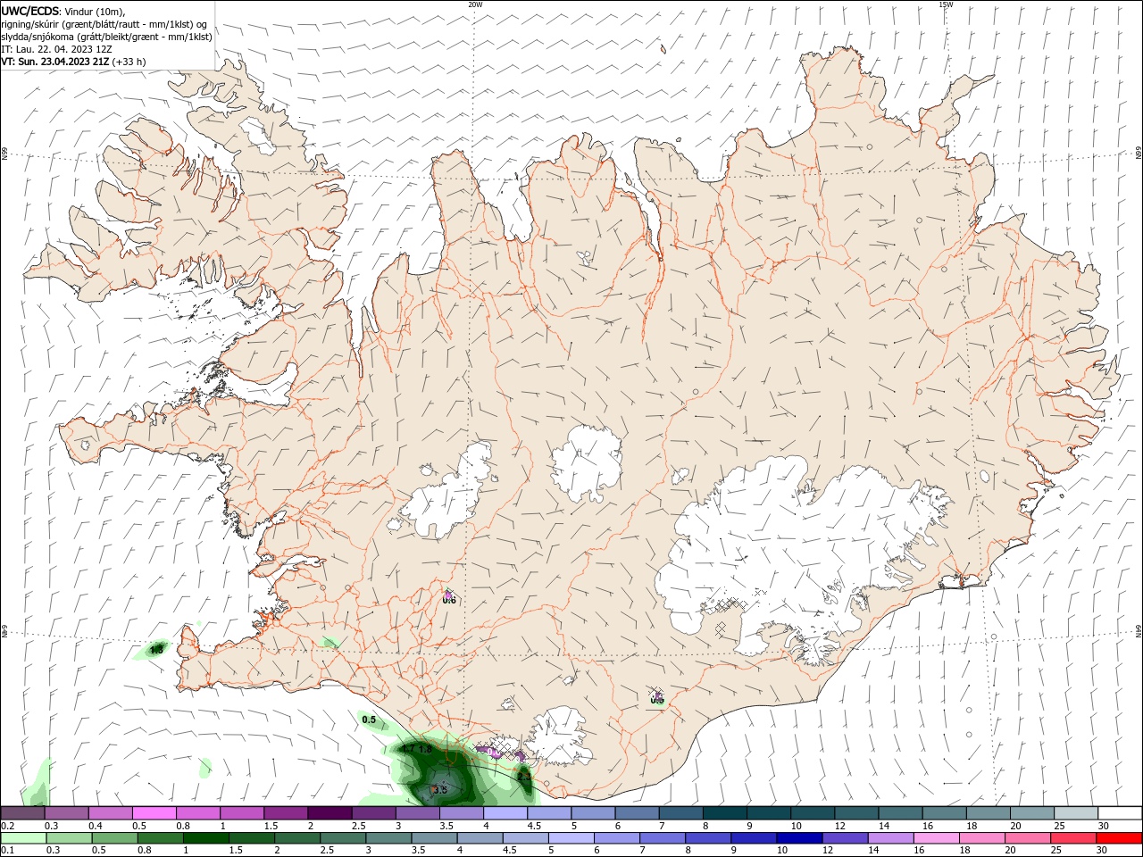Click the 1.7 rain value on the map
Viewport: 1143px width, 857px height.
pos(409,749)
